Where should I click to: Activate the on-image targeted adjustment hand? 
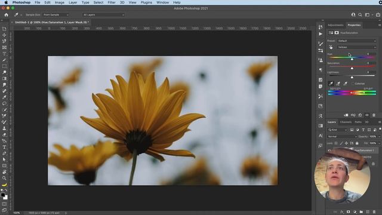tap(331, 47)
